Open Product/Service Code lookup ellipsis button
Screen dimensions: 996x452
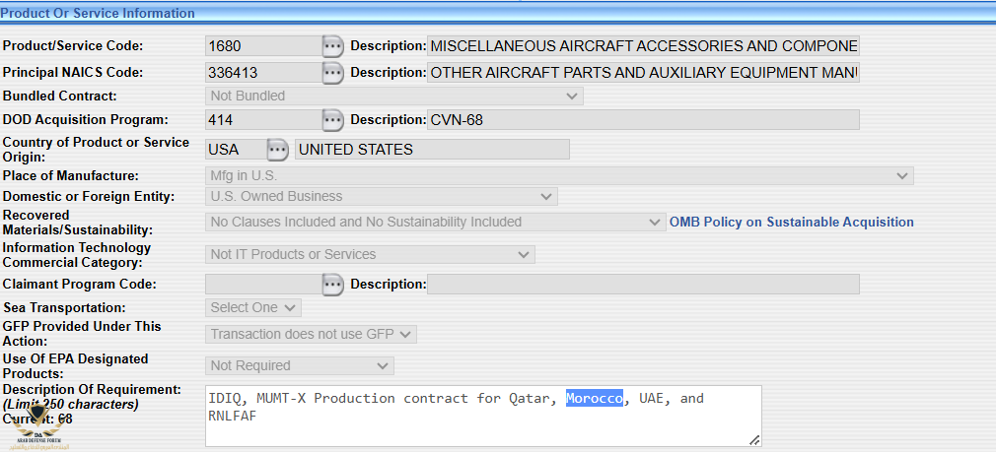333,46
